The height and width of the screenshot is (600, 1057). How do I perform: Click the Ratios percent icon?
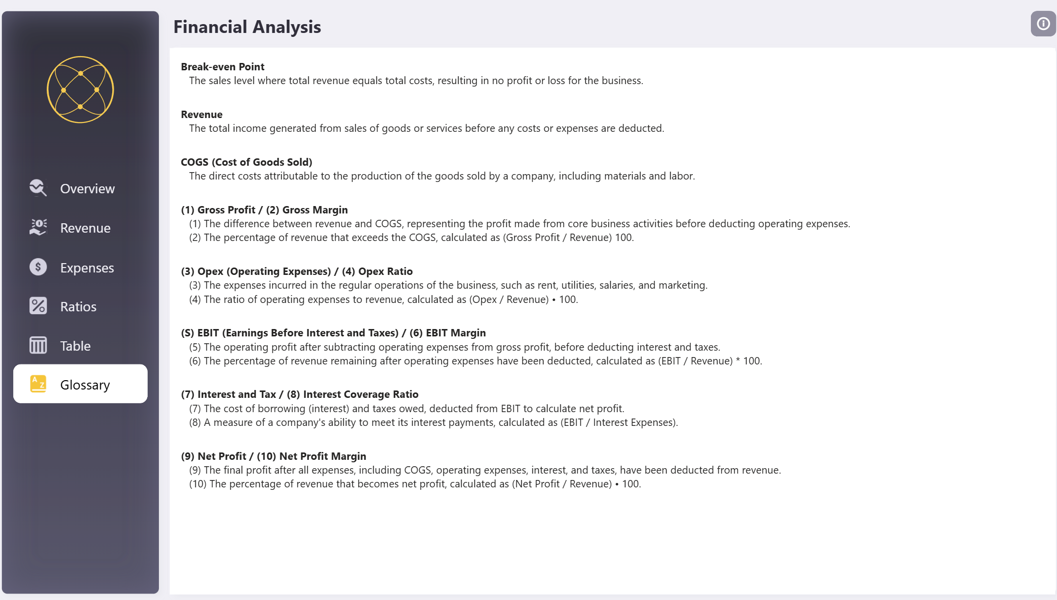click(38, 306)
